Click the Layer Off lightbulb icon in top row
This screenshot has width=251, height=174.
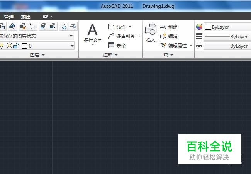[73, 26]
